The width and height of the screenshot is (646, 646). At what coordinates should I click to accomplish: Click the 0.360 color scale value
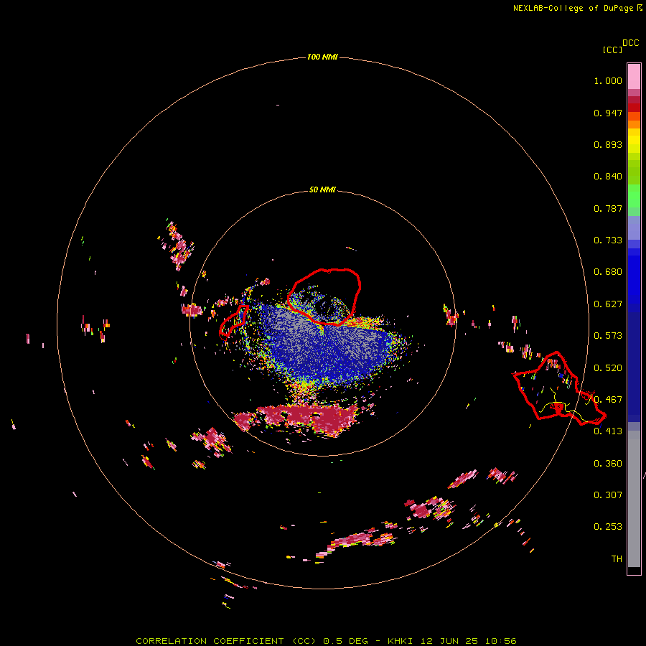[608, 464]
